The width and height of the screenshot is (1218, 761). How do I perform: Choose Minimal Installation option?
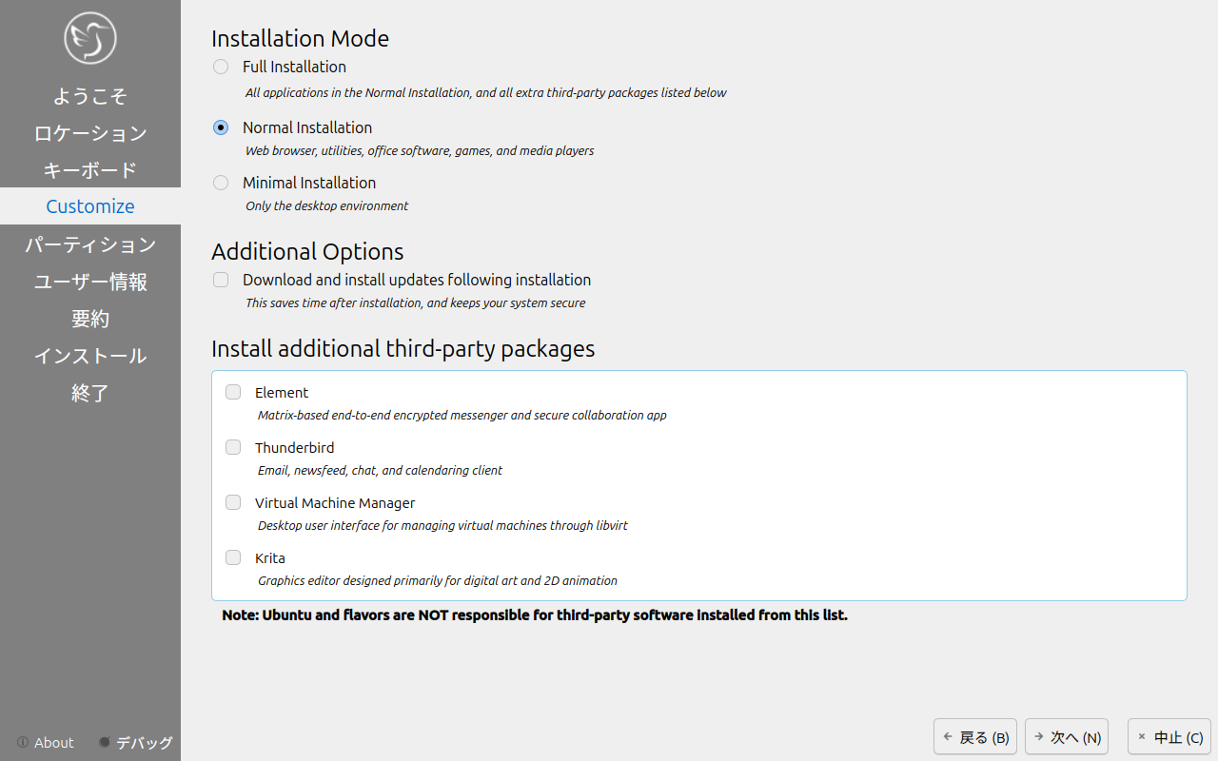221,183
